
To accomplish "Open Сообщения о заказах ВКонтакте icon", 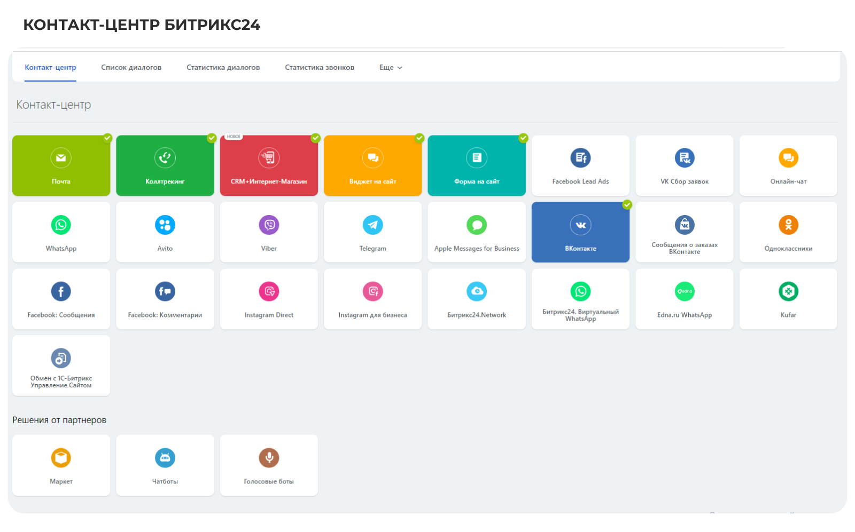I will [x=685, y=225].
